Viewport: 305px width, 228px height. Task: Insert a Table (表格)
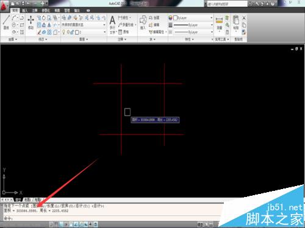123,32
